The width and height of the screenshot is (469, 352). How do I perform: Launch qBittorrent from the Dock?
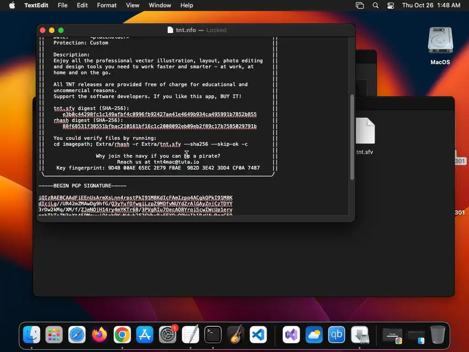click(x=337, y=335)
